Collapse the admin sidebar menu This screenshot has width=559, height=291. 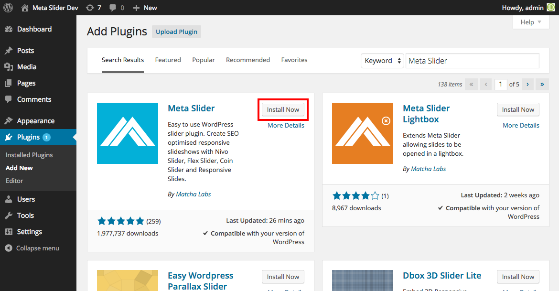coord(32,248)
